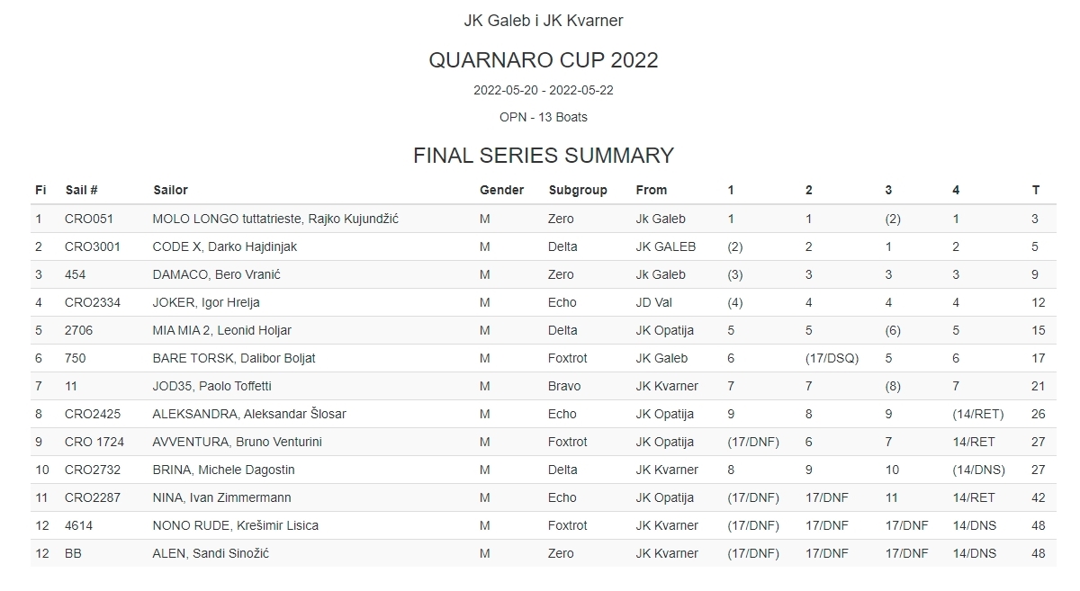Select sailor JOD35, Paolo Toffetti

tap(211, 386)
